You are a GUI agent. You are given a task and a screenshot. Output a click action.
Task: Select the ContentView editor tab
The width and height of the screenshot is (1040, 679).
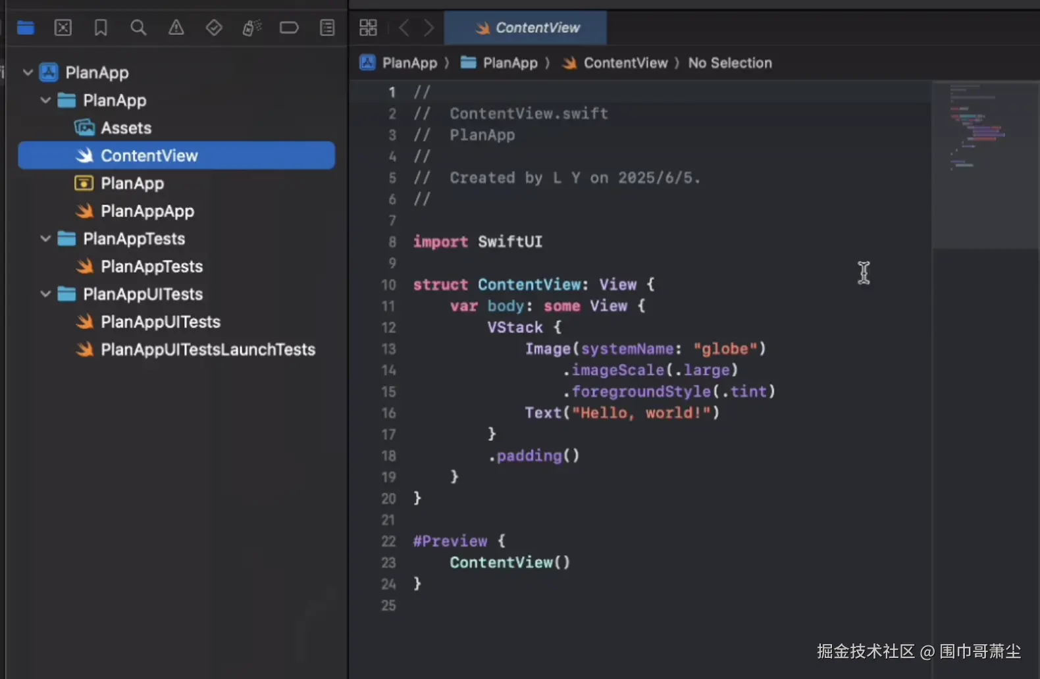tap(525, 28)
